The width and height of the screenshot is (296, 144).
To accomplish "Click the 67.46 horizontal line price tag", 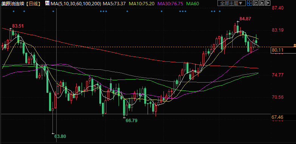I will [x=277, y=118].
